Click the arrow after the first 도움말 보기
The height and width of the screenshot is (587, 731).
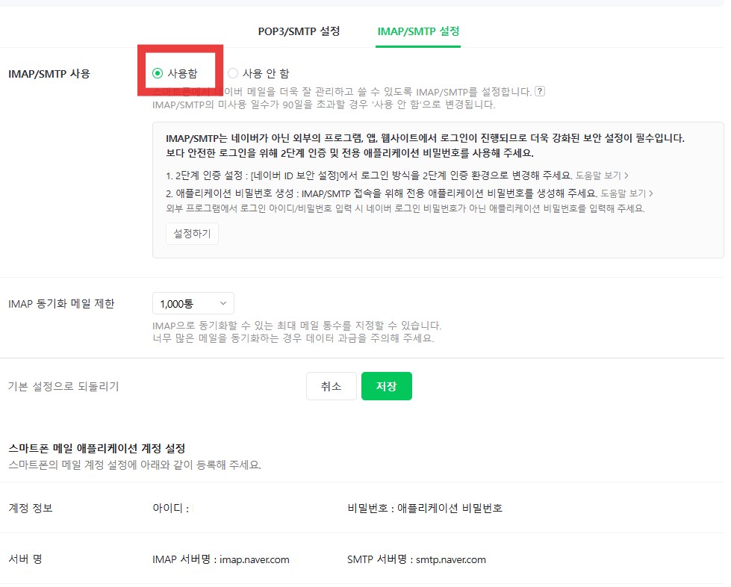627,174
